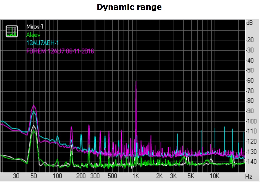Click the Hz unit label on axis

click(x=248, y=177)
